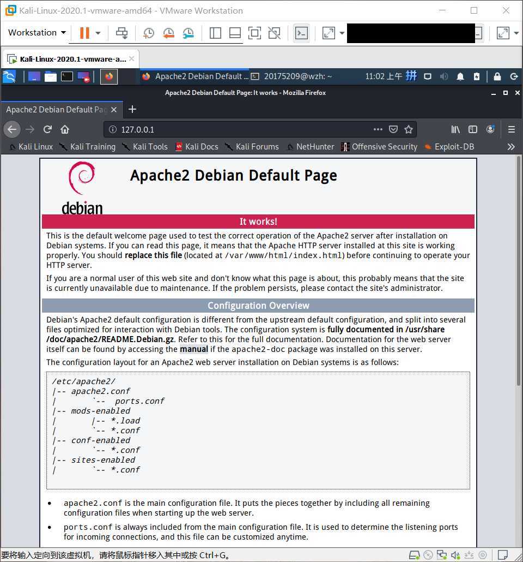523x562 pixels.
Task: Switch VMware to Unity mode
Action: coord(274,33)
